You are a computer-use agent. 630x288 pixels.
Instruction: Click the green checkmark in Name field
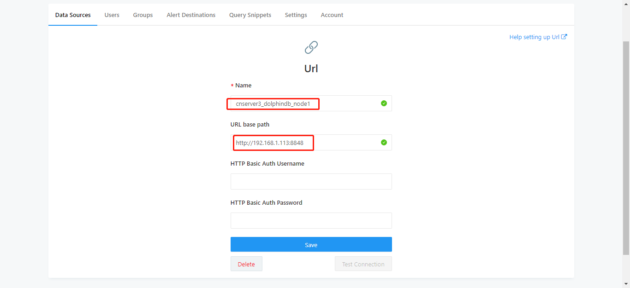[x=384, y=104]
